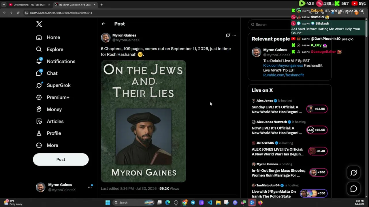Screen dimensions: 369x207
Task: Click the account avatar at sidebar bottom
Action: click(40, 187)
